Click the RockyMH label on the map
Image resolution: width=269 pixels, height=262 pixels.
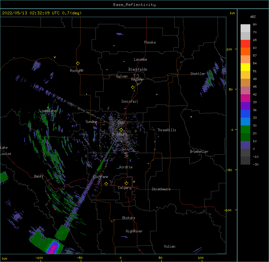click(x=76, y=71)
